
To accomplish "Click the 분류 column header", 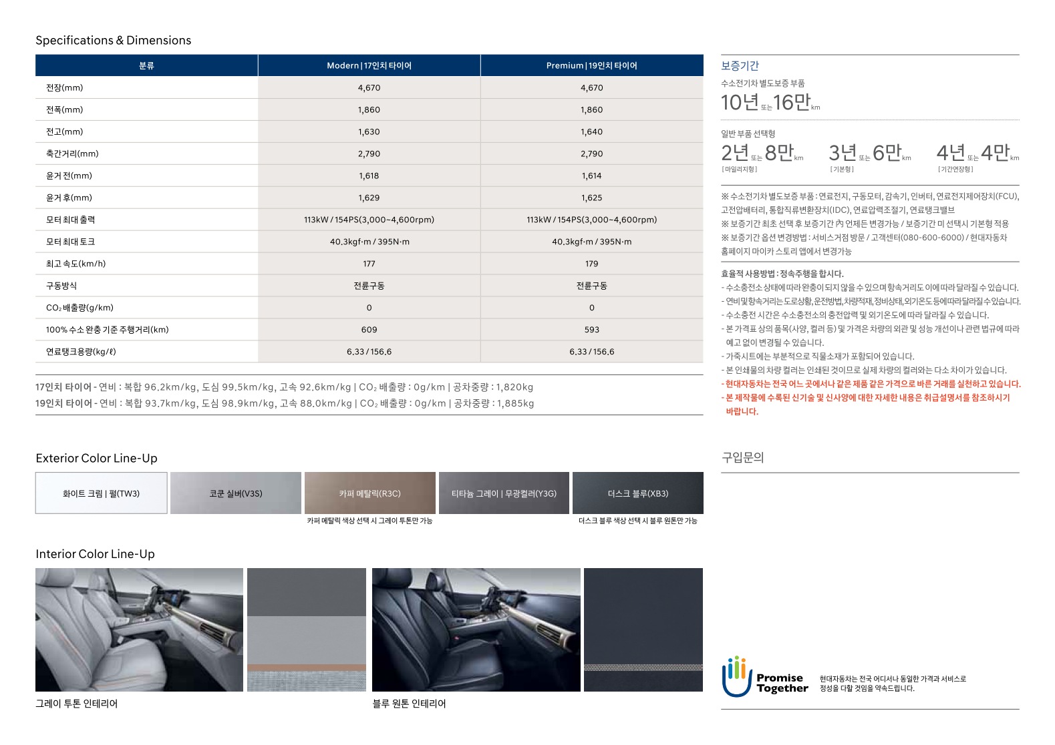I will [146, 65].
